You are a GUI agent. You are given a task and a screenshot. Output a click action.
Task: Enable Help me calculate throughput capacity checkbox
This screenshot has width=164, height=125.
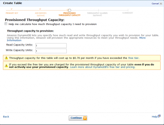[6, 24]
